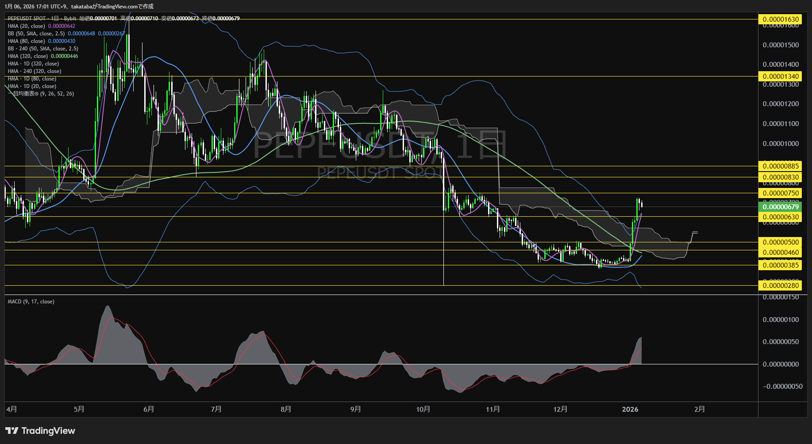Image resolution: width=812 pixels, height=444 pixels.
Task: Toggle the BB (50, SMA, close, 2.5) legend
Action: (36, 34)
